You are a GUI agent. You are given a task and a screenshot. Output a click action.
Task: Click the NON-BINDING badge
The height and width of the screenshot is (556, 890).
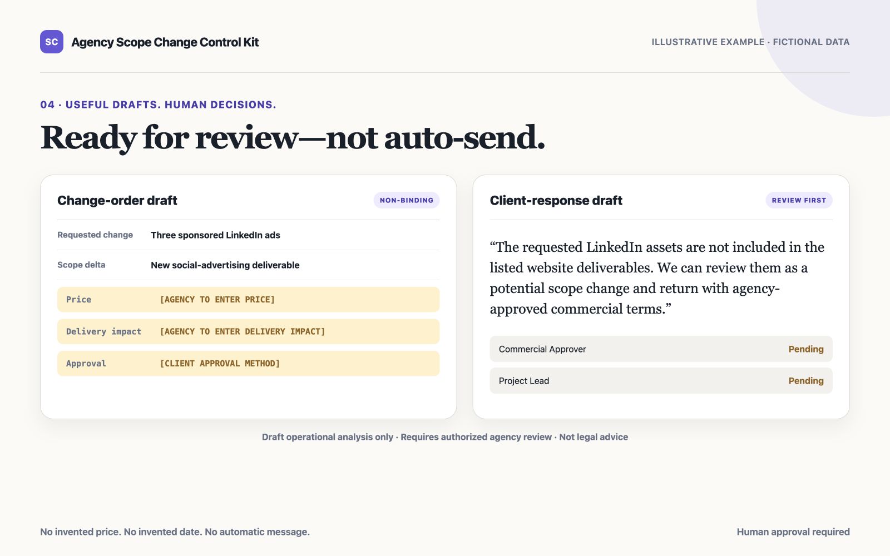[x=407, y=200]
